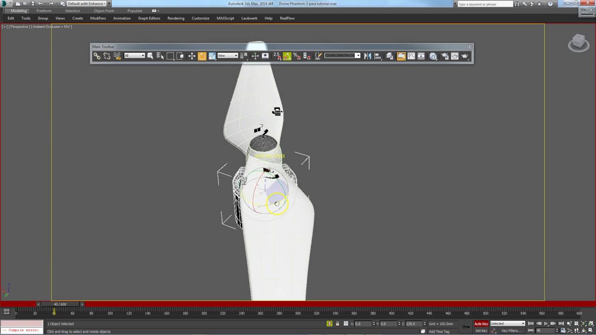The image size is (596, 335).
Task: Toggle Angle Snap in Main Toolbar
Action: click(x=287, y=56)
